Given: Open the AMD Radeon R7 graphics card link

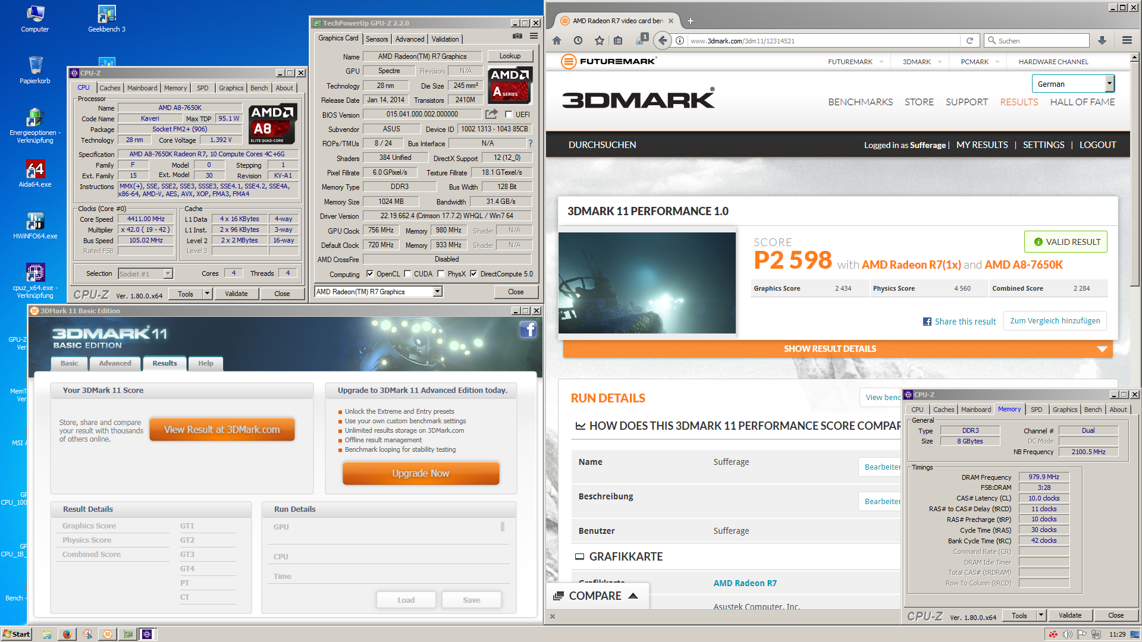Looking at the screenshot, I should tap(745, 583).
